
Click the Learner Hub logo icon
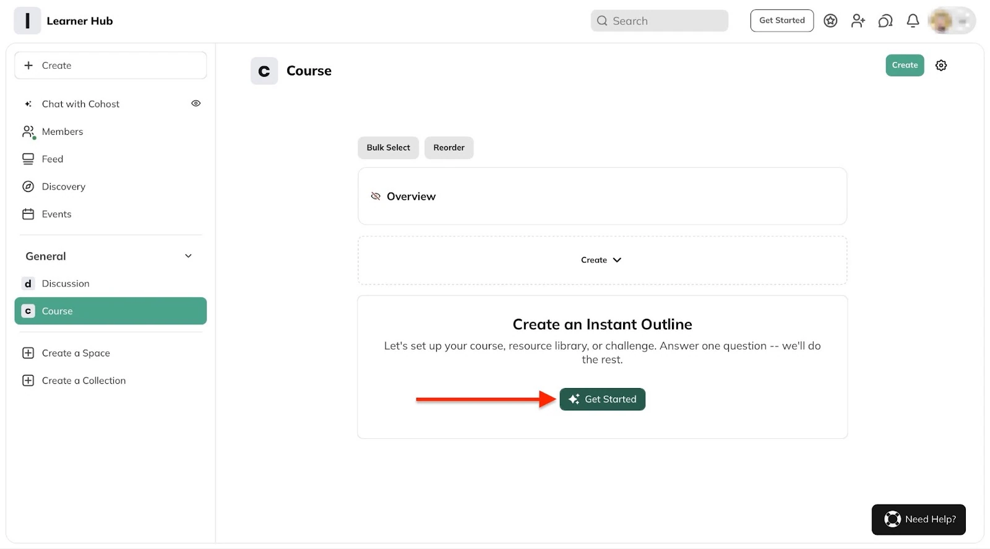(x=27, y=20)
